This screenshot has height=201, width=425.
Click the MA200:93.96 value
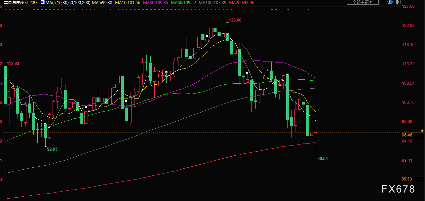click(x=241, y=2)
